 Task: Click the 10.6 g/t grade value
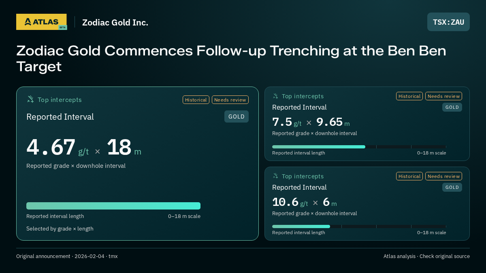coord(290,202)
